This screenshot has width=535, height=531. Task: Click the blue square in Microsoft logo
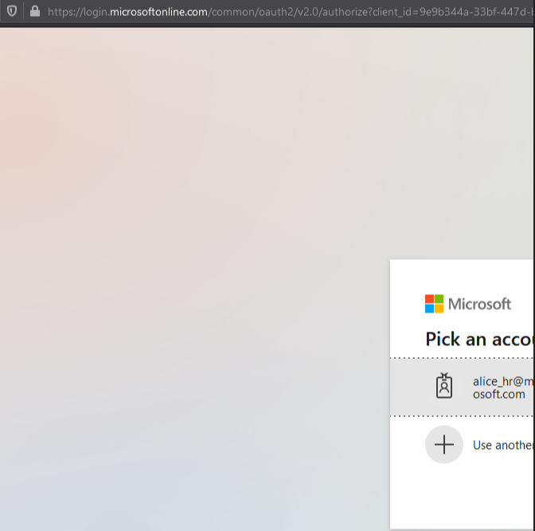(429, 309)
